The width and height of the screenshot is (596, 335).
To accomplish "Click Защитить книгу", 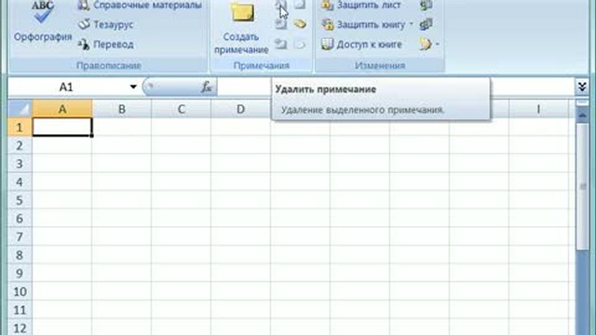I will tap(363, 25).
